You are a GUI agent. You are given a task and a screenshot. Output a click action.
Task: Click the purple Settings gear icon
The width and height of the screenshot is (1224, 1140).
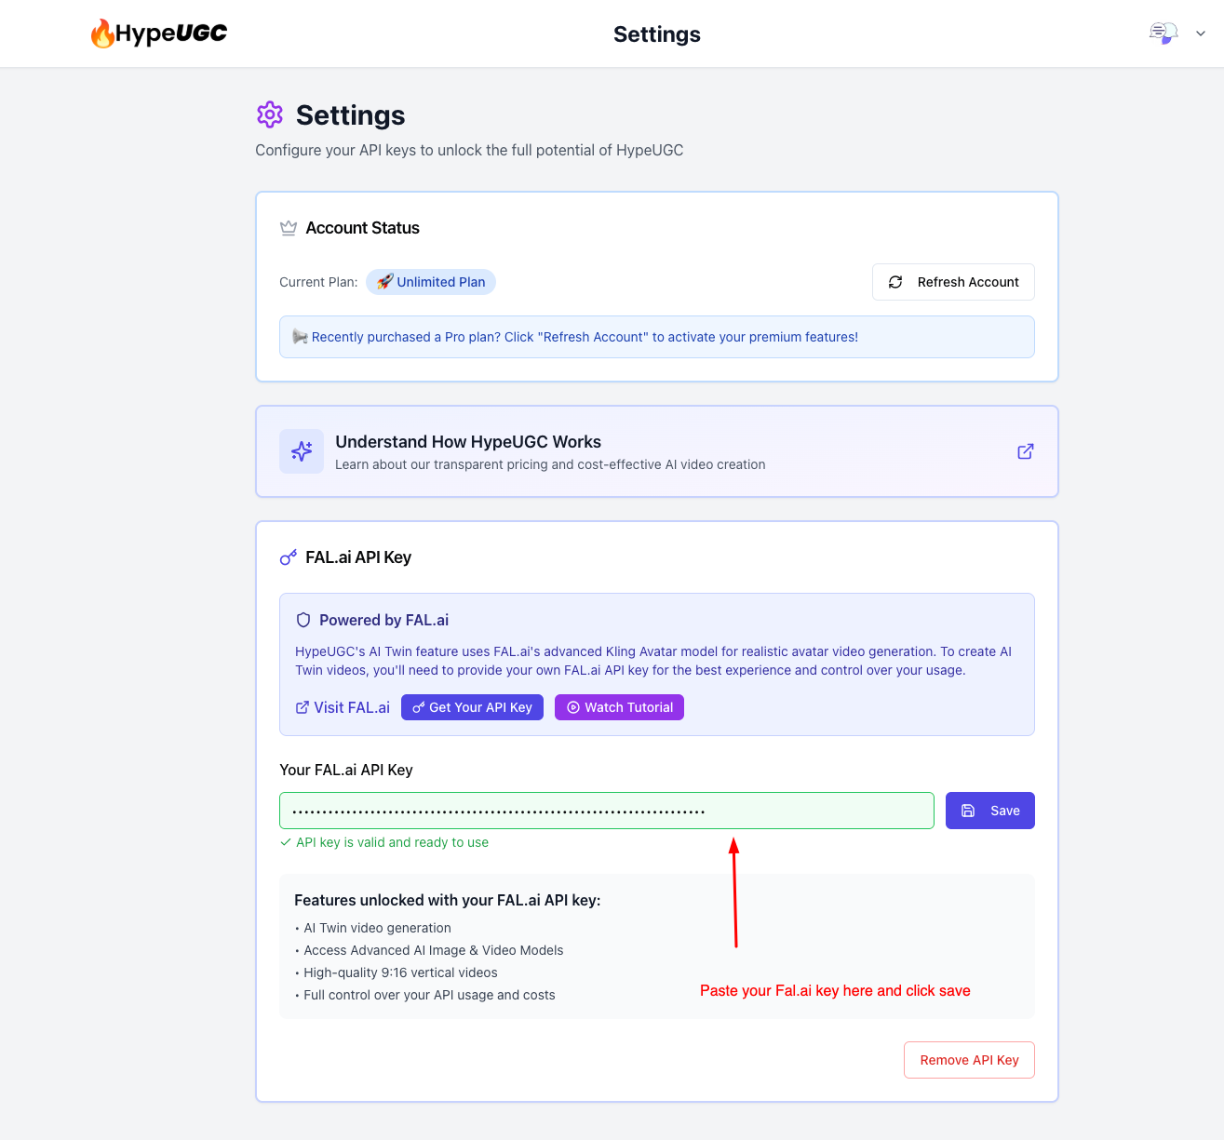(x=270, y=114)
